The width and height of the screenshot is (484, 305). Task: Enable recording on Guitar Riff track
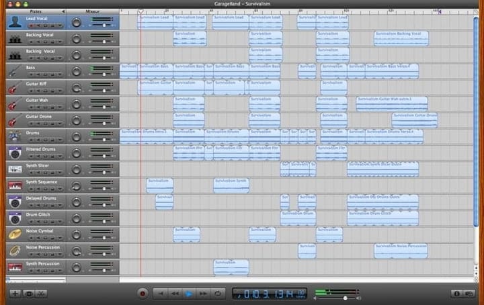[x=32, y=91]
